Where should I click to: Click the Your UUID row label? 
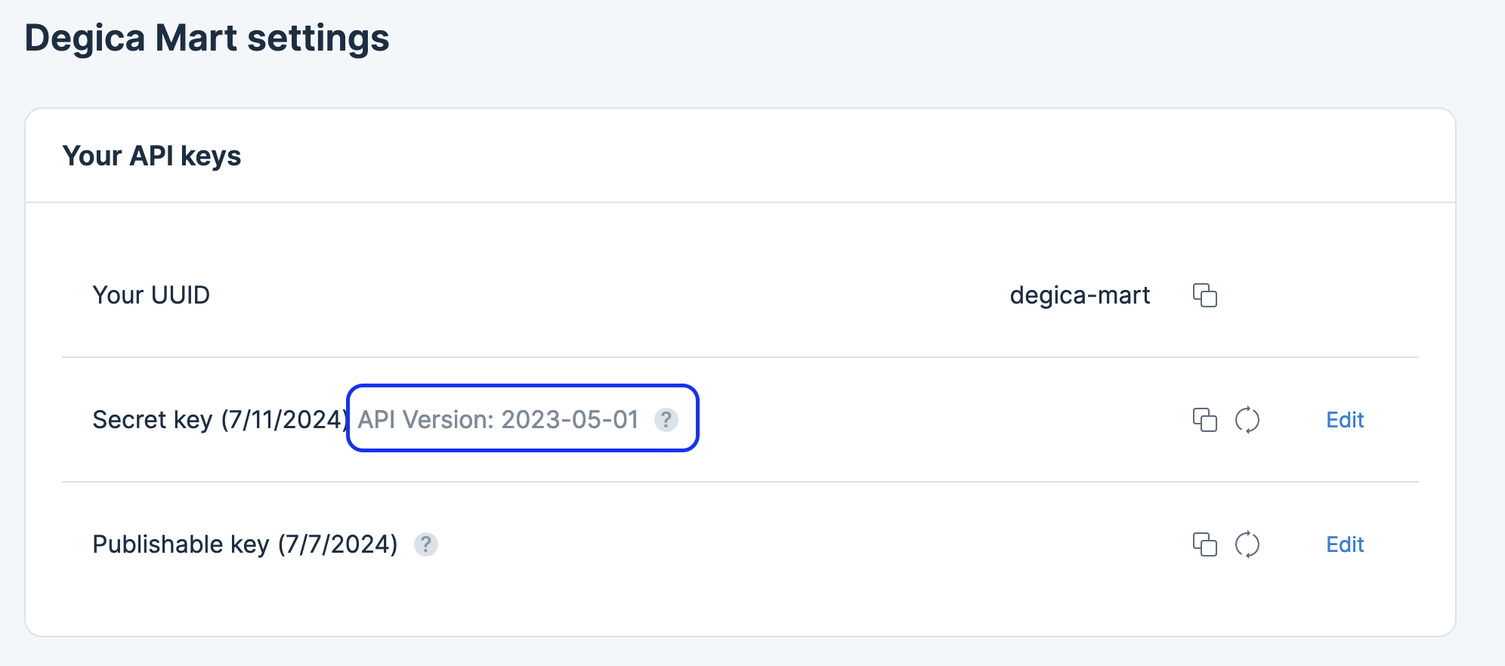(x=151, y=295)
